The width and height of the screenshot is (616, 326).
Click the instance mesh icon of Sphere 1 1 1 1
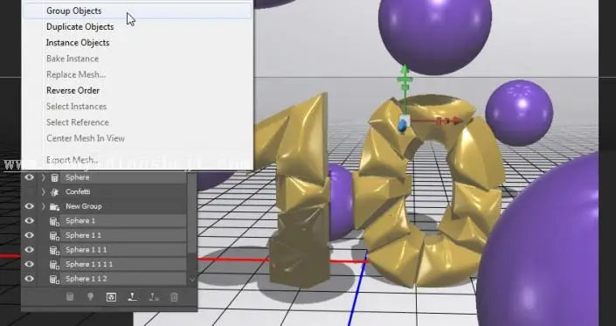pos(54,265)
